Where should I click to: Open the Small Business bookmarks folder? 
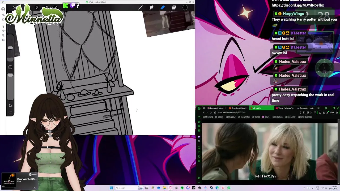(x=305, y=117)
